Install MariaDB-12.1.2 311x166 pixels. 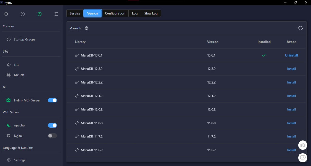coord(291,96)
